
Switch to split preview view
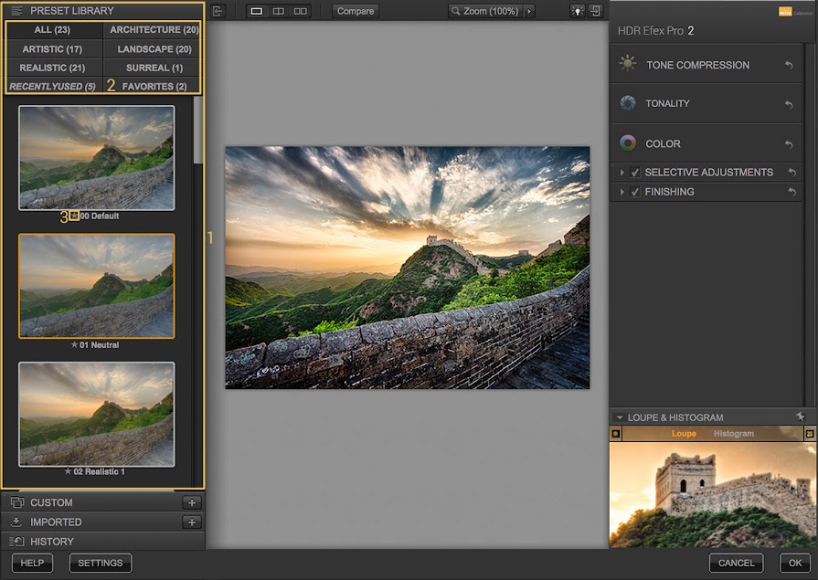(x=279, y=11)
